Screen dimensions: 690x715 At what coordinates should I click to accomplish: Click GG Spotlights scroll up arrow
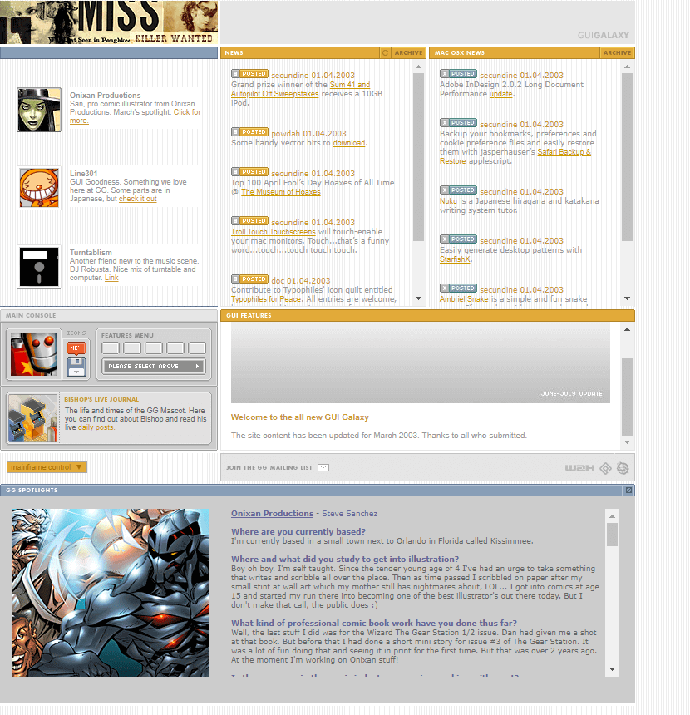[612, 516]
